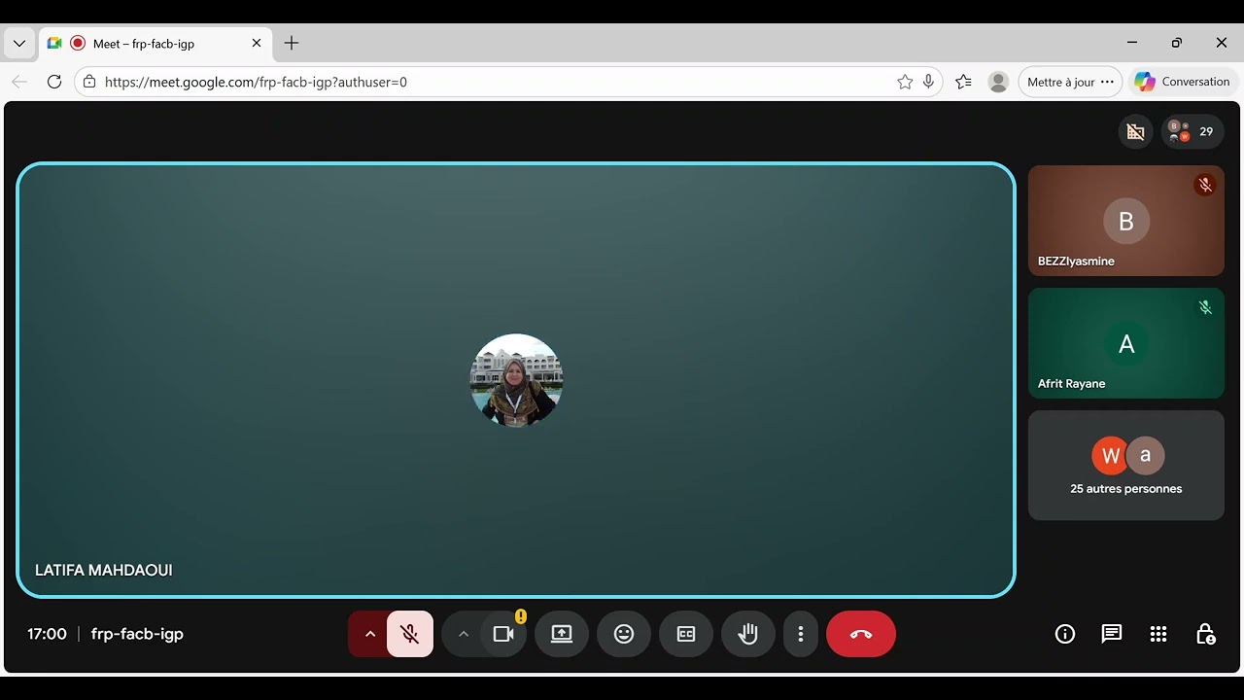Minimize the browser window
1244x700 pixels.
1132,43
